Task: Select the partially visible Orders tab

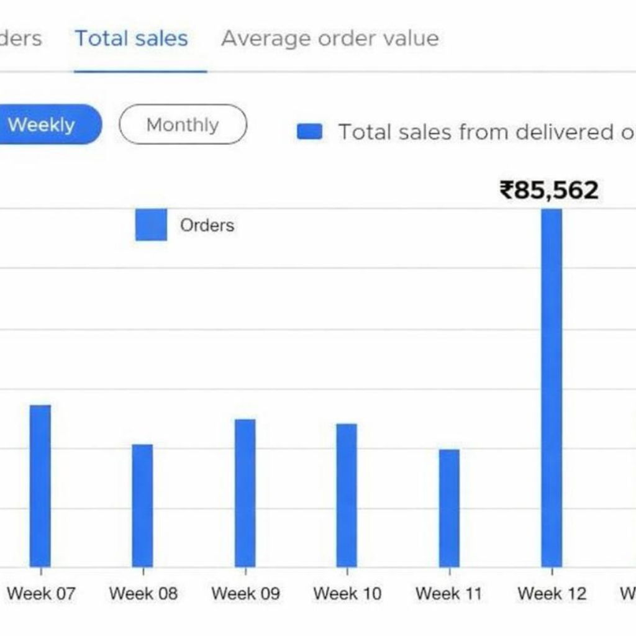Action: [20, 39]
